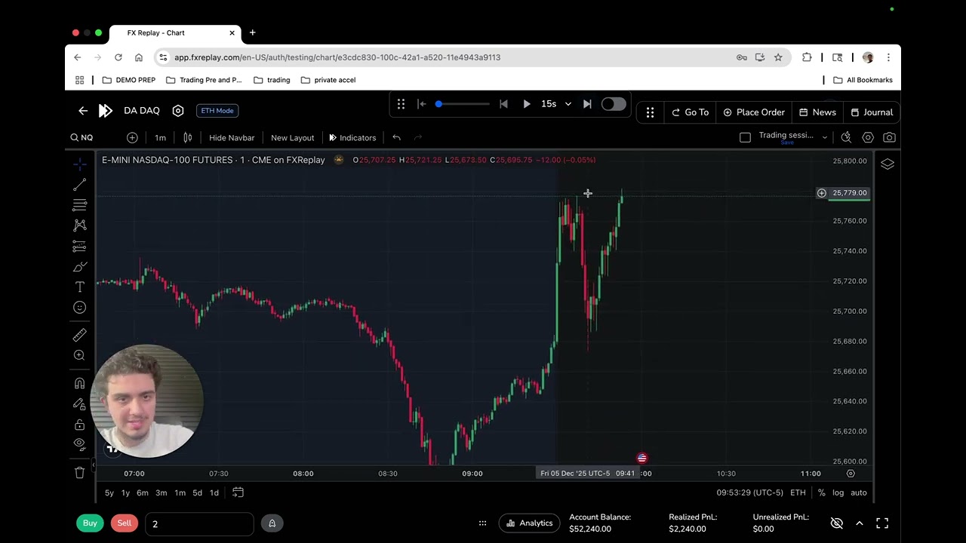This screenshot has height=543, width=966.
Task: Open Place Order panel
Action: 754,112
